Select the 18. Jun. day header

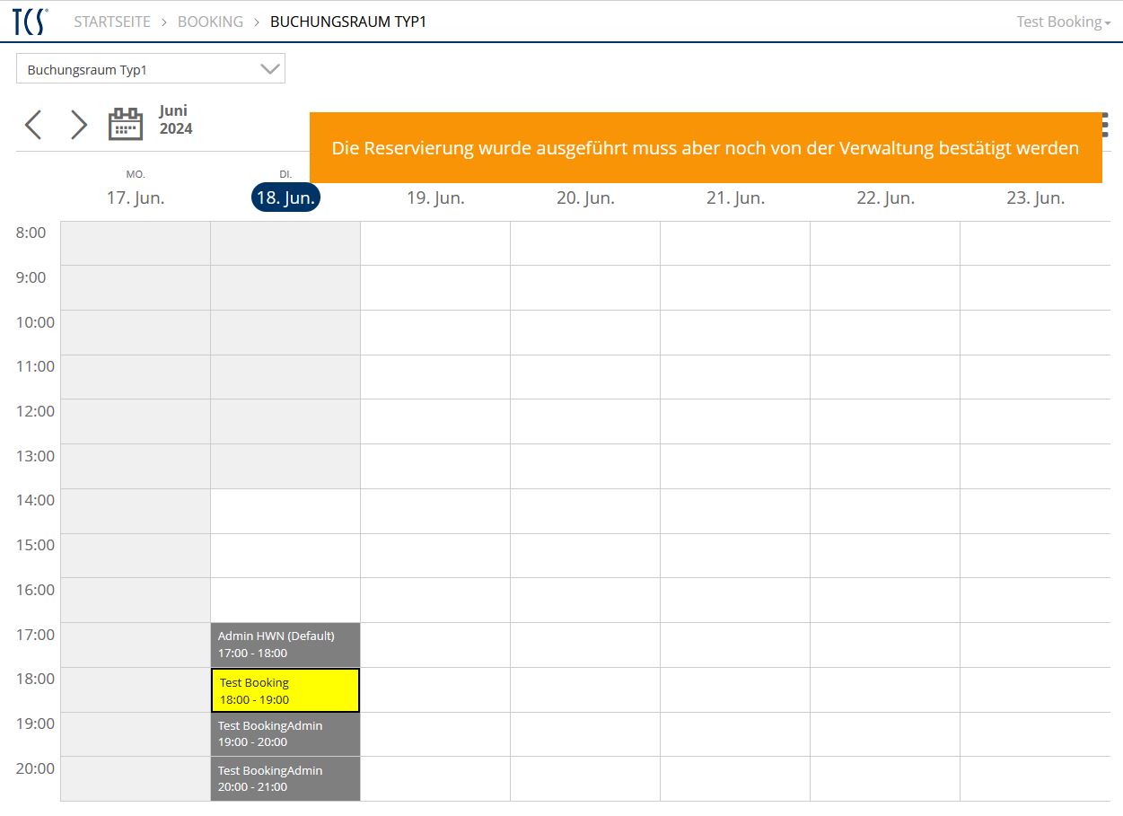tap(285, 198)
